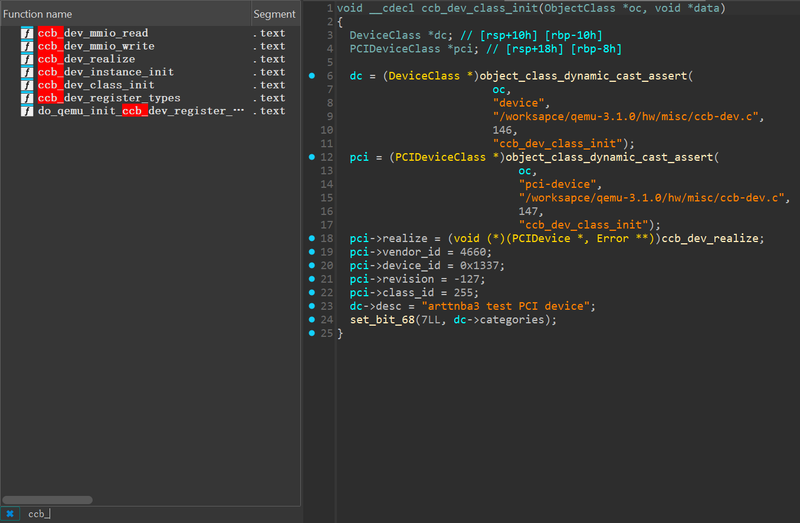800x523 pixels.
Task: Click the "arttnba3 test PCI device" string literal
Action: [x=506, y=306]
